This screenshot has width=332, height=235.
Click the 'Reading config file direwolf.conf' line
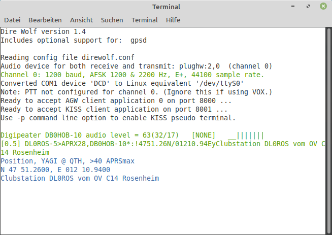click(x=68, y=57)
